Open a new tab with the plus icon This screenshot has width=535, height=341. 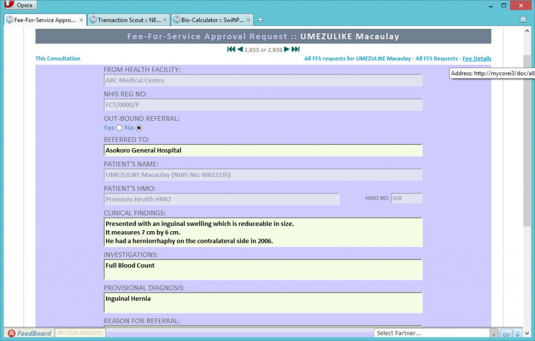click(x=260, y=19)
